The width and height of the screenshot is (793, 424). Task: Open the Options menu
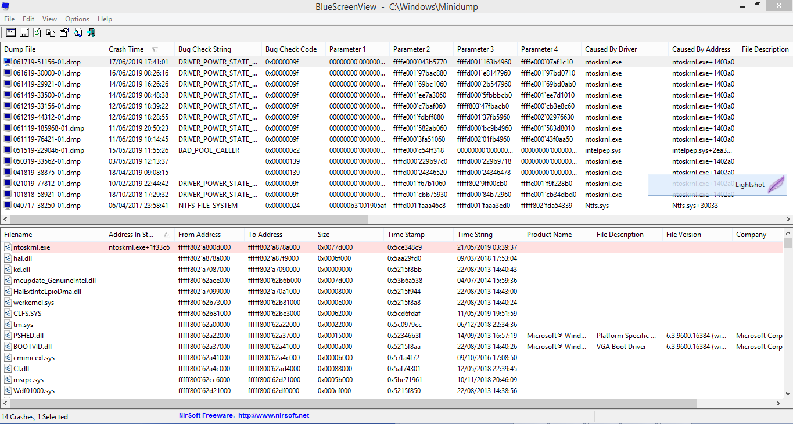point(77,19)
